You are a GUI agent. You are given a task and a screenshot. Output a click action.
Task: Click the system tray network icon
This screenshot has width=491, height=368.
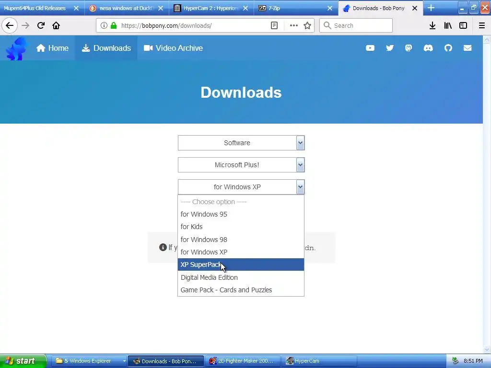(456, 361)
